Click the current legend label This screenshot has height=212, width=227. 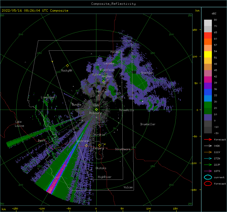tap(219, 177)
